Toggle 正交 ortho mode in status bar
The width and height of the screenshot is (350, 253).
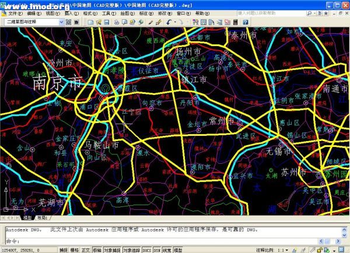coord(86,250)
